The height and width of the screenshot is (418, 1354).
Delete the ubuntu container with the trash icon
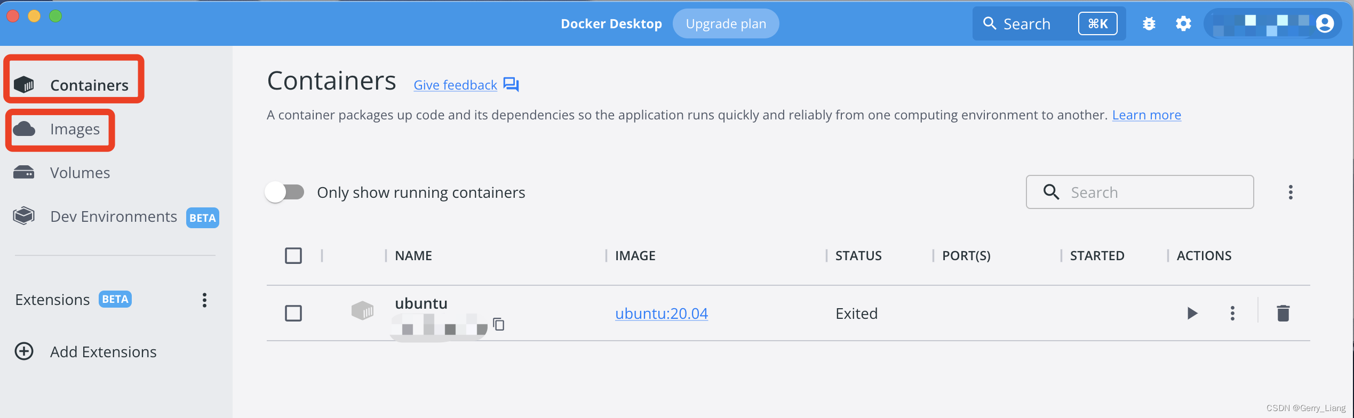tap(1283, 313)
